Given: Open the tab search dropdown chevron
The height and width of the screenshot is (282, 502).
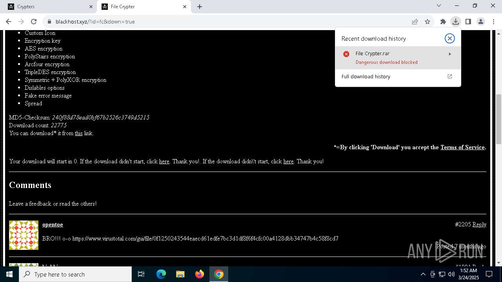Looking at the screenshot, I should [439, 6].
